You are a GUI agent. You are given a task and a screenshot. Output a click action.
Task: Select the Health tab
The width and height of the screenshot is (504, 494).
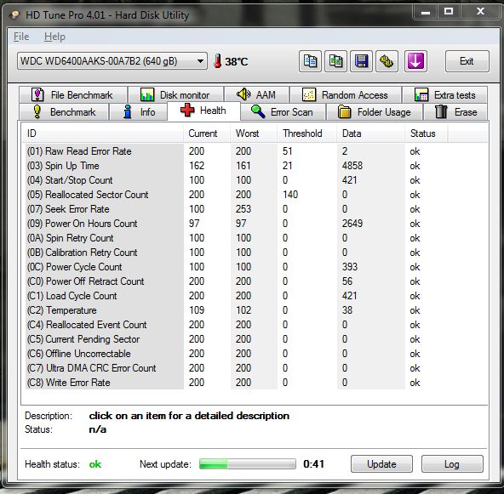coord(203,111)
